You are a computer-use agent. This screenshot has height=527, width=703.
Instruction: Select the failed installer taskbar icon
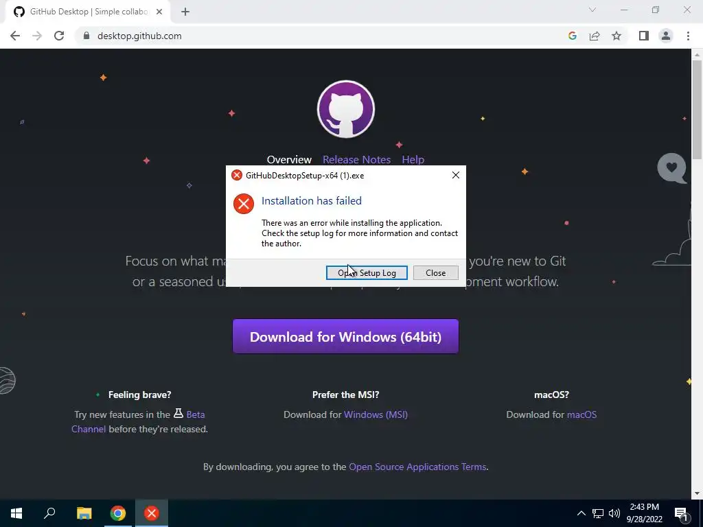point(152,513)
